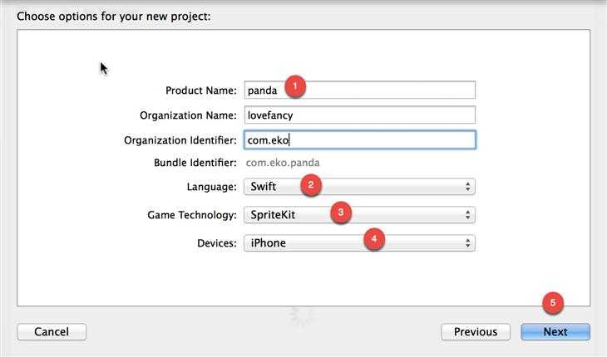Proceed by clicking the Next button
Viewport: 607px width, 357px height.
pos(555,332)
